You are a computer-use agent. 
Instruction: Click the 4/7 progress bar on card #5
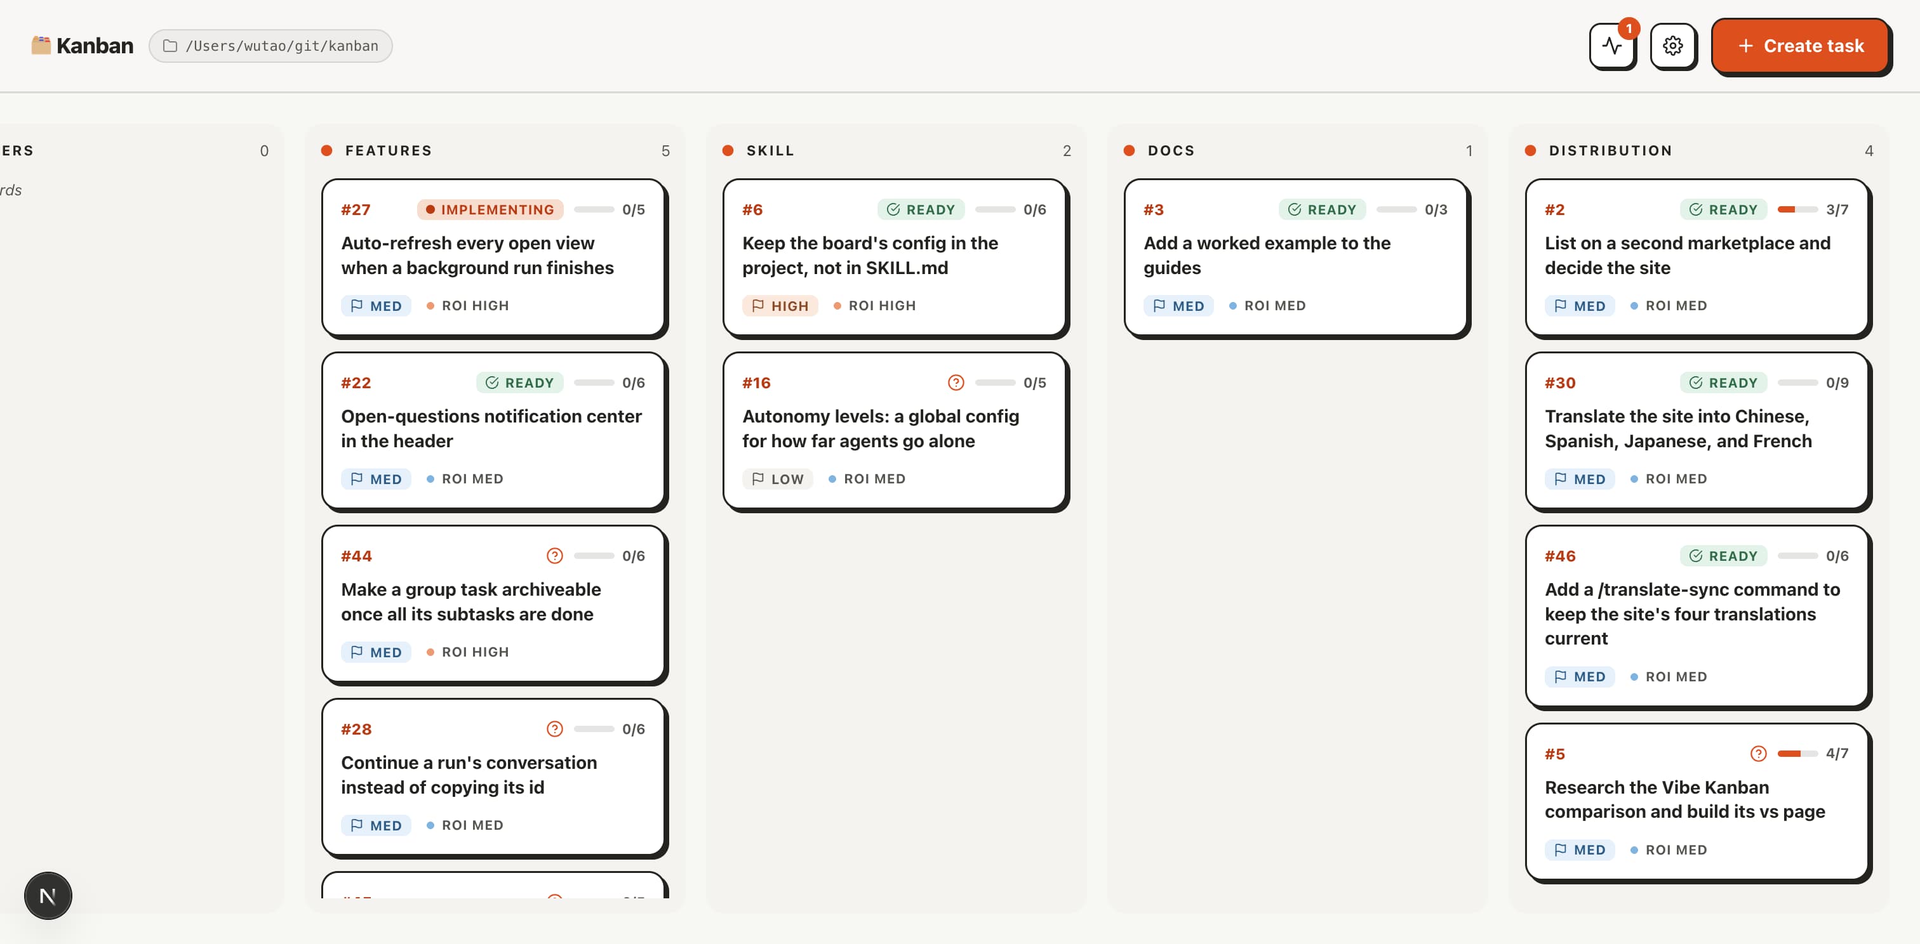click(1797, 754)
